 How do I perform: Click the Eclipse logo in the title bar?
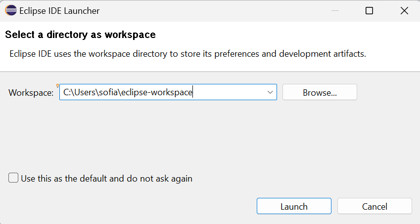11,11
